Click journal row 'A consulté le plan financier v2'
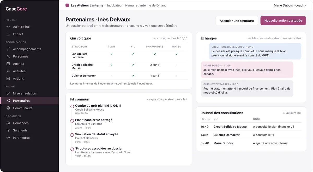 [x=251, y=127]
